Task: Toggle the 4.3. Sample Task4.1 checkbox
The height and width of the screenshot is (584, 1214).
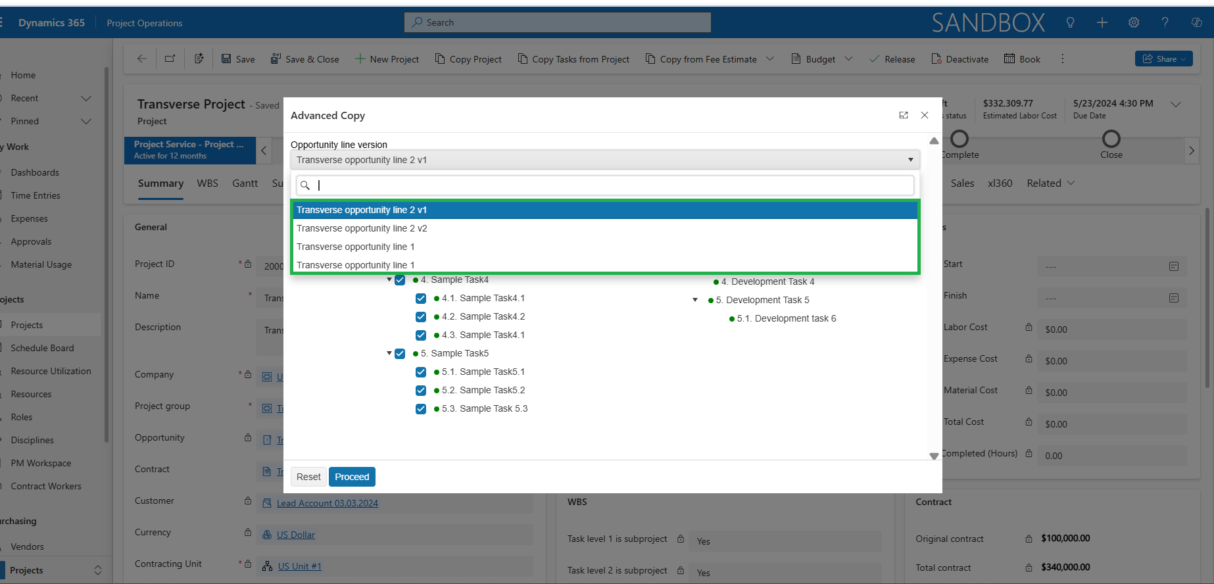Action: pos(421,335)
